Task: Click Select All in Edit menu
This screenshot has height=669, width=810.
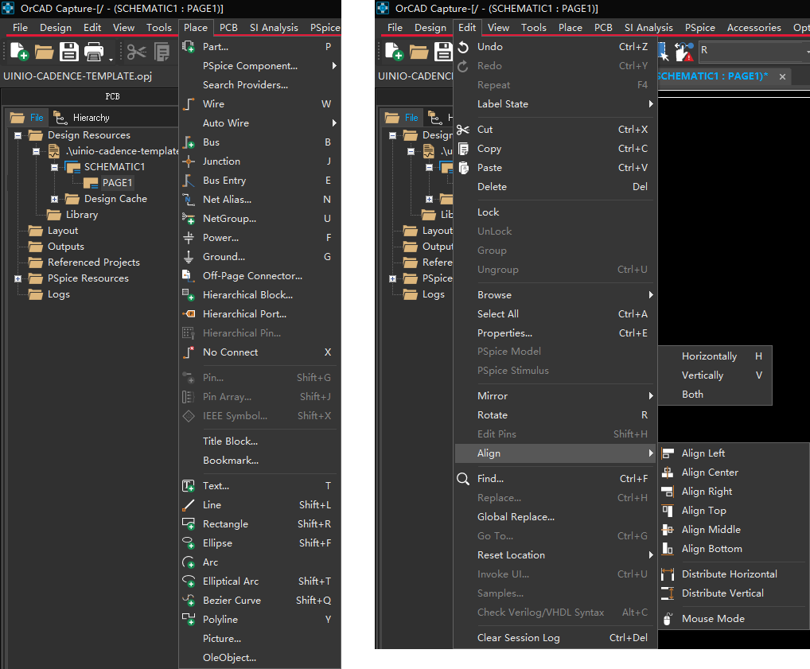Action: coord(498,314)
